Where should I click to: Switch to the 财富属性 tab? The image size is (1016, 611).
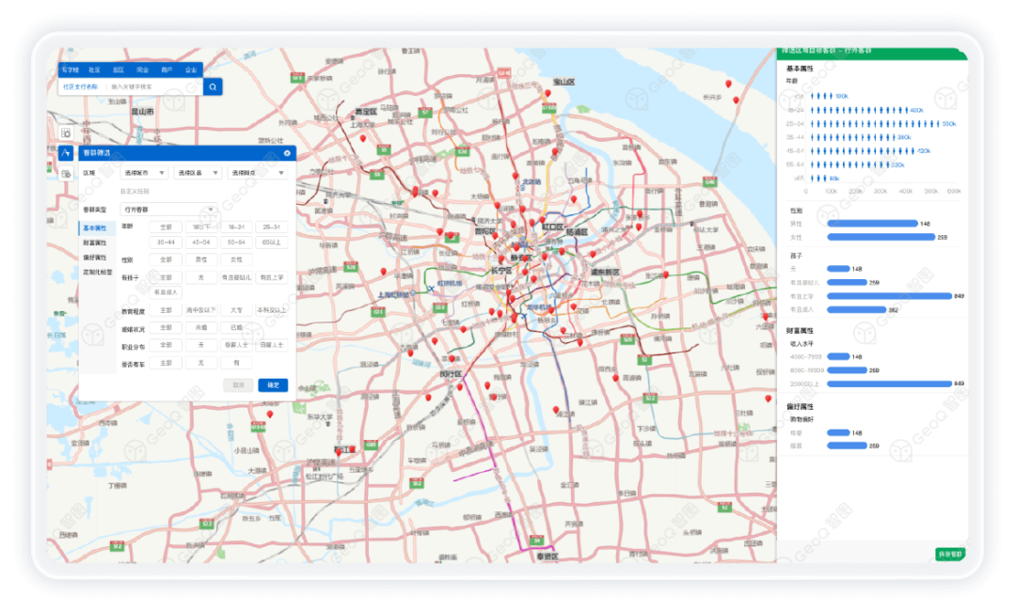click(x=94, y=243)
